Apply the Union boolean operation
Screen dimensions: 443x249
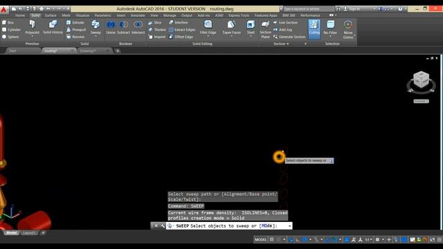[x=111, y=27]
